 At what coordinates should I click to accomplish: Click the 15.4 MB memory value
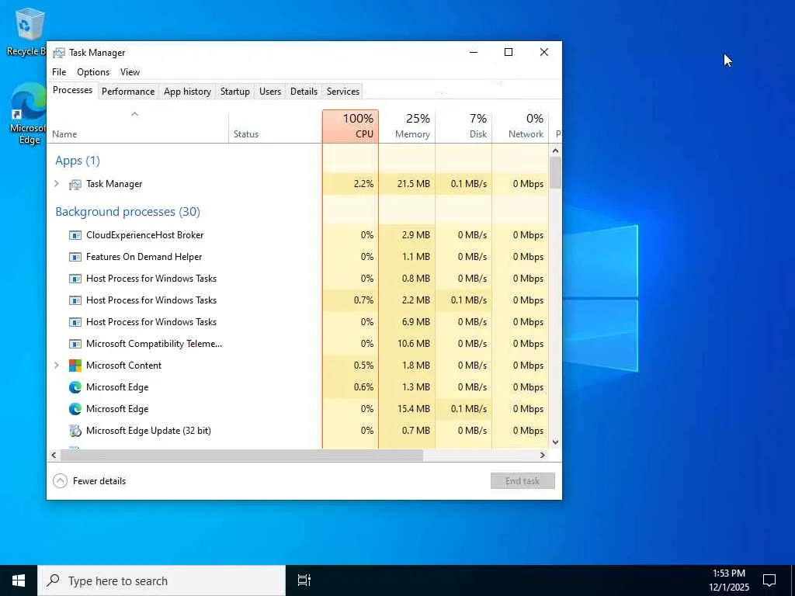(x=414, y=409)
